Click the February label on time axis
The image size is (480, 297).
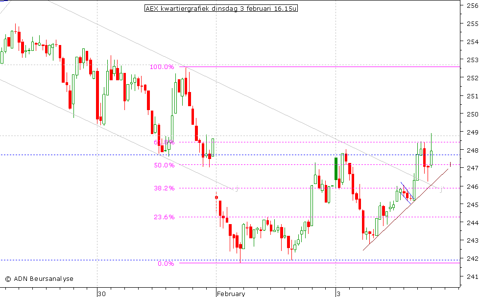coord(231,294)
